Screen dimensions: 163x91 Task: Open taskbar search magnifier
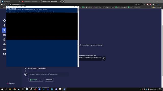6,89
